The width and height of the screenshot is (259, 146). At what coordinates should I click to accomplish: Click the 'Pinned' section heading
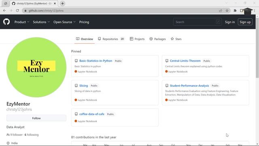(x=76, y=52)
